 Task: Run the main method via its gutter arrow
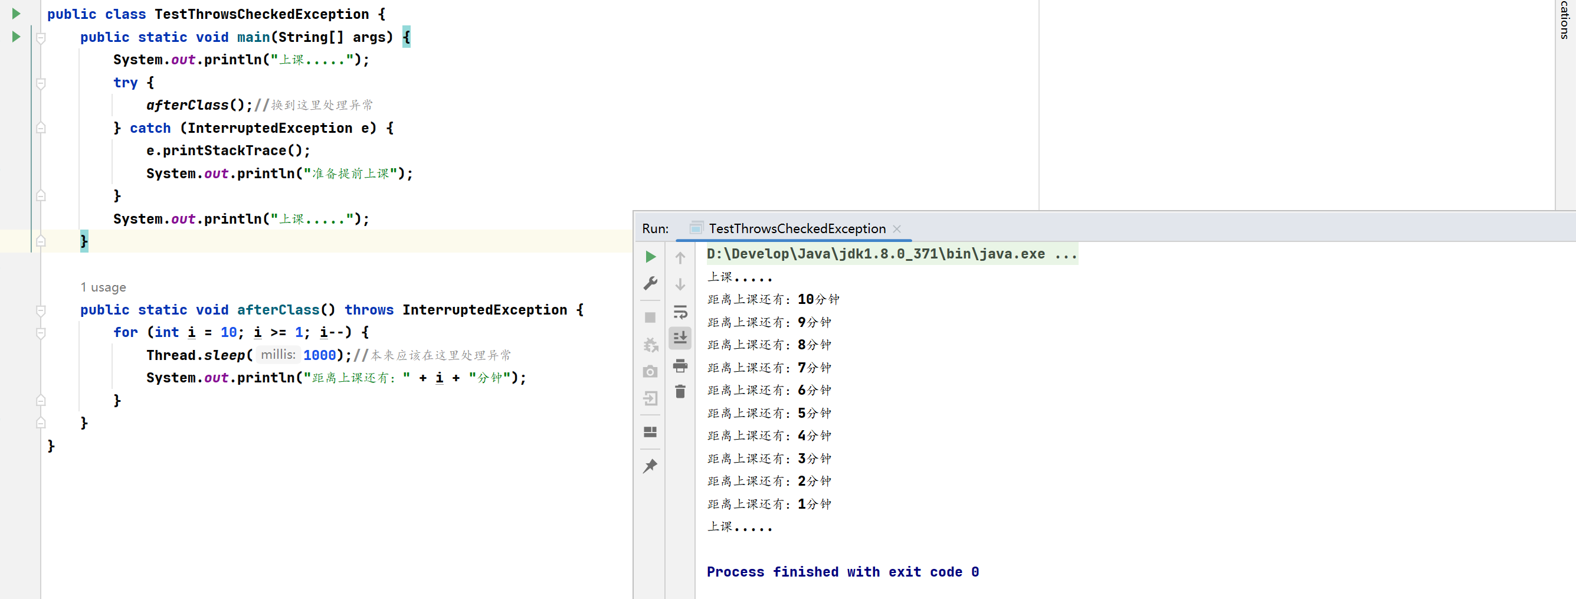tap(16, 37)
